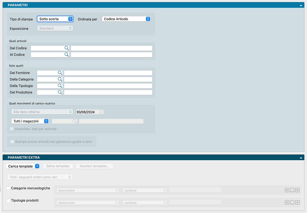This screenshot has width=307, height=213.
Task: Enable the Tipologie prodotti checkbox
Action: point(8,200)
